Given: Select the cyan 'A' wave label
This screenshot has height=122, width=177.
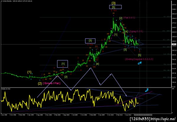Looking at the screenshot, I should [x=140, y=63].
